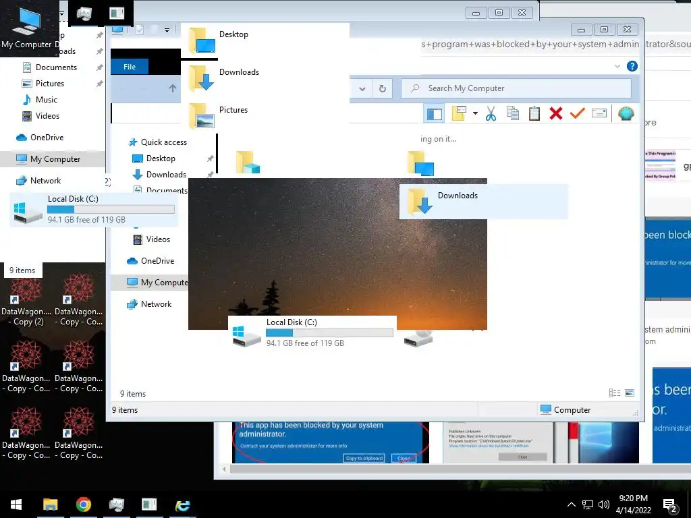Select Documents in back window sidebar
The height and width of the screenshot is (518, 691).
coord(56,67)
